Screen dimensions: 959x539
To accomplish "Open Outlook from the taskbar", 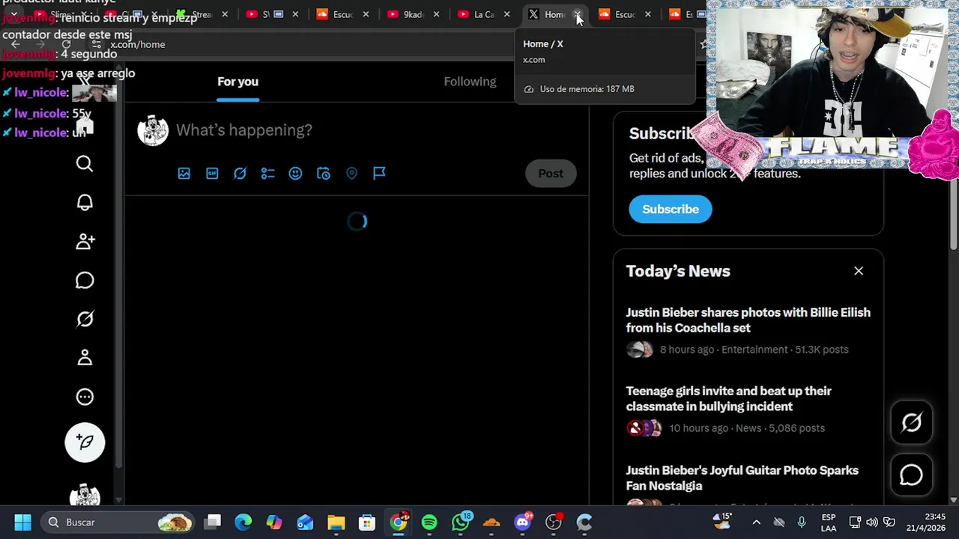I will 305,522.
